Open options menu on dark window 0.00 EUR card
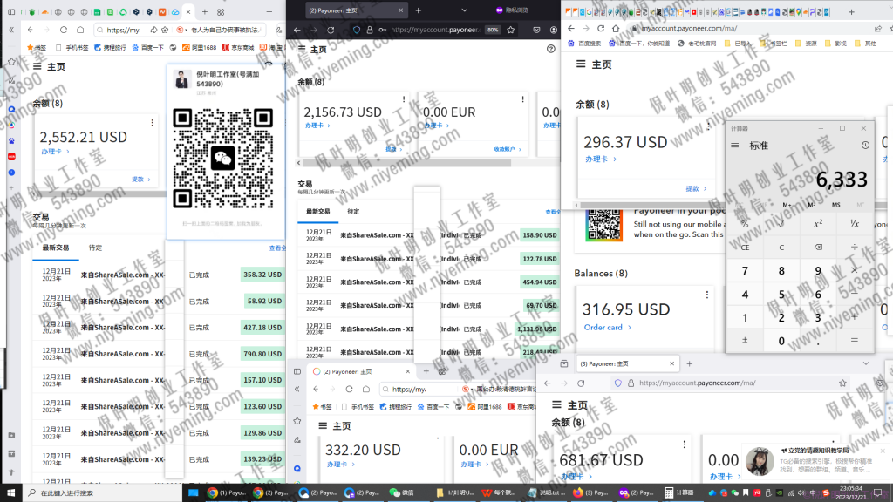The image size is (893, 502). 523,99
